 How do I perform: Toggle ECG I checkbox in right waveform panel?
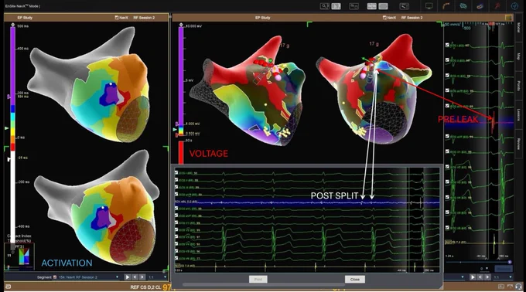click(447, 45)
